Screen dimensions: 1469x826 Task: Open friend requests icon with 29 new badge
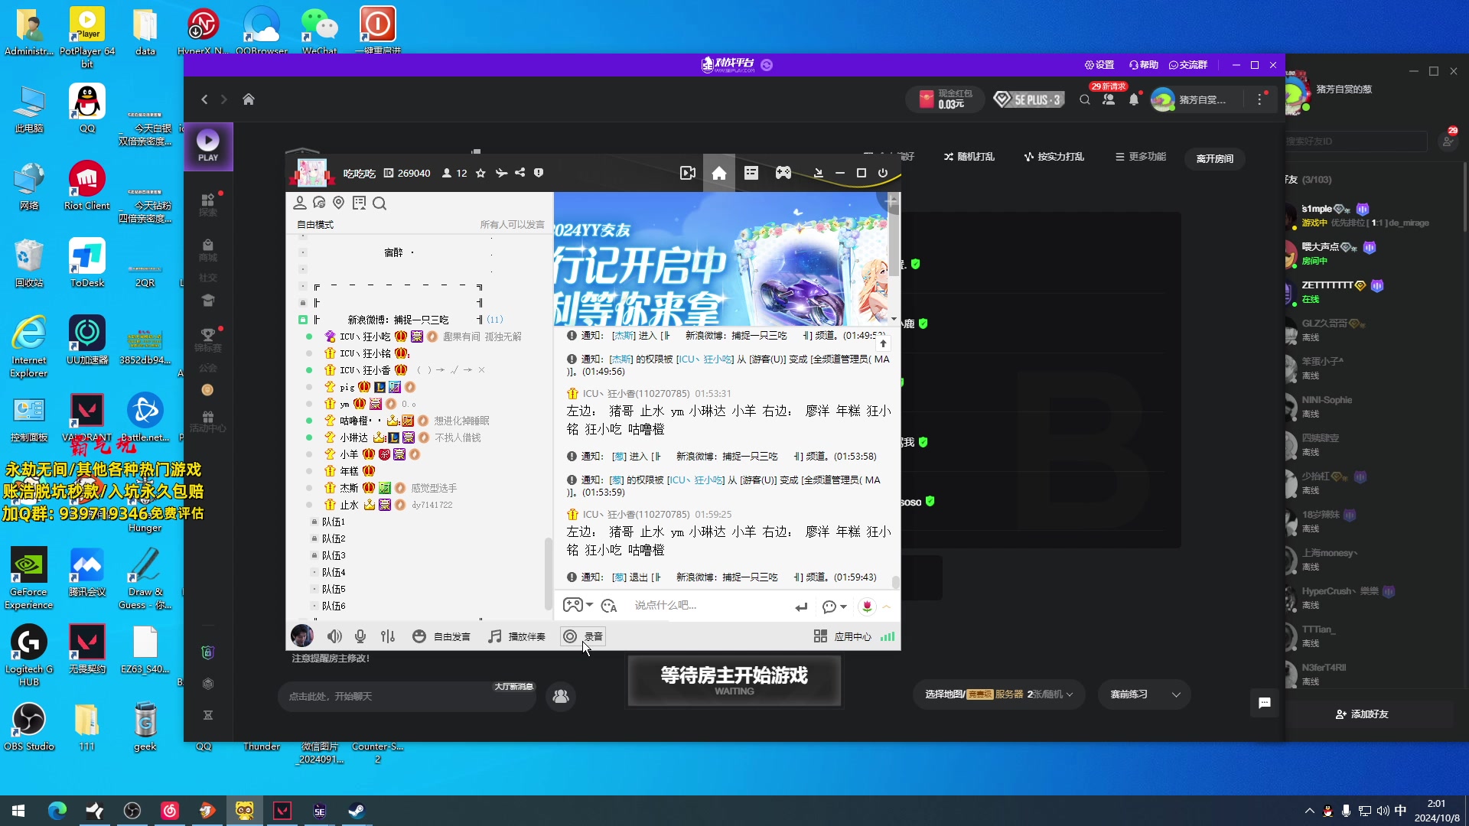1109,99
